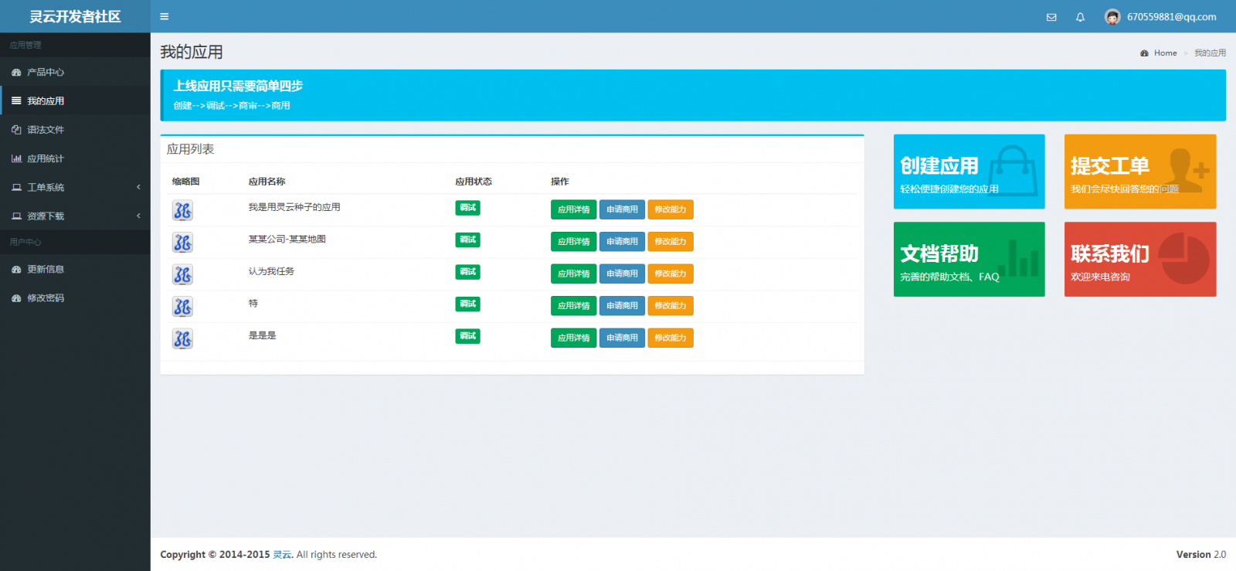Screen dimensions: 1236x571
Task: Open the 670559881@qq.com account menu
Action: [1171, 17]
